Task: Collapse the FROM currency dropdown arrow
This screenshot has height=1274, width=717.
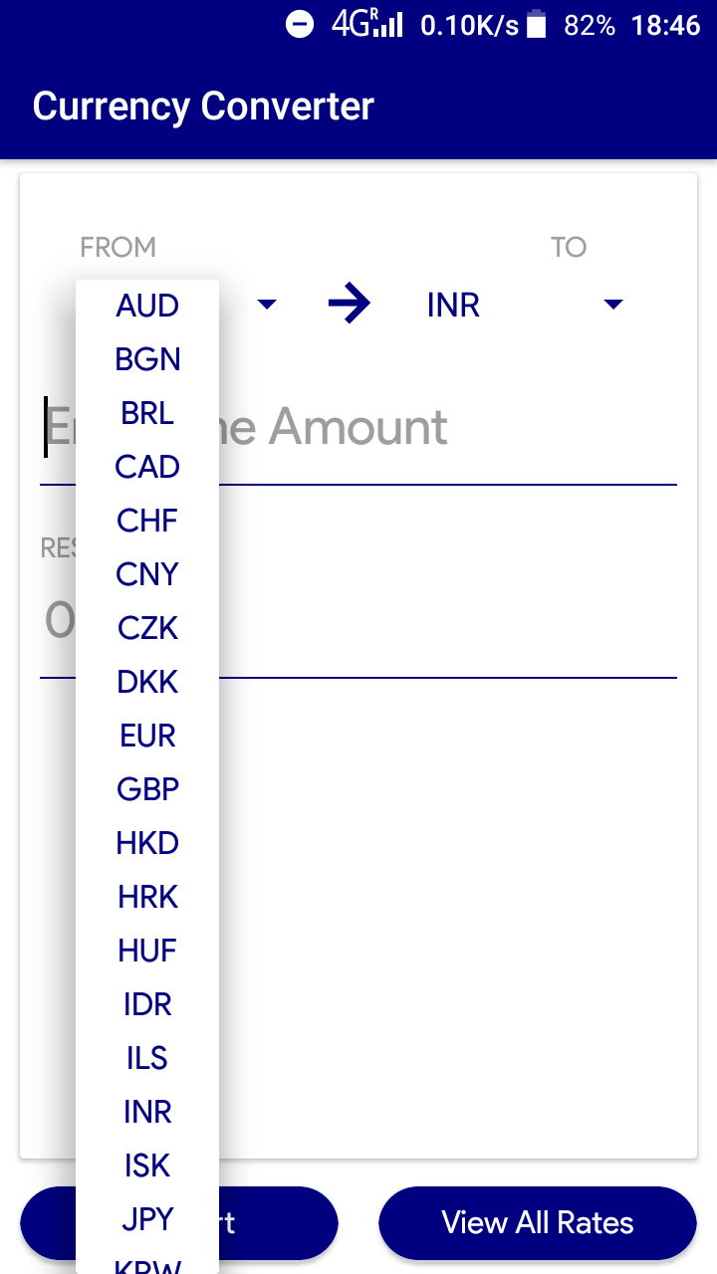Action: click(267, 305)
